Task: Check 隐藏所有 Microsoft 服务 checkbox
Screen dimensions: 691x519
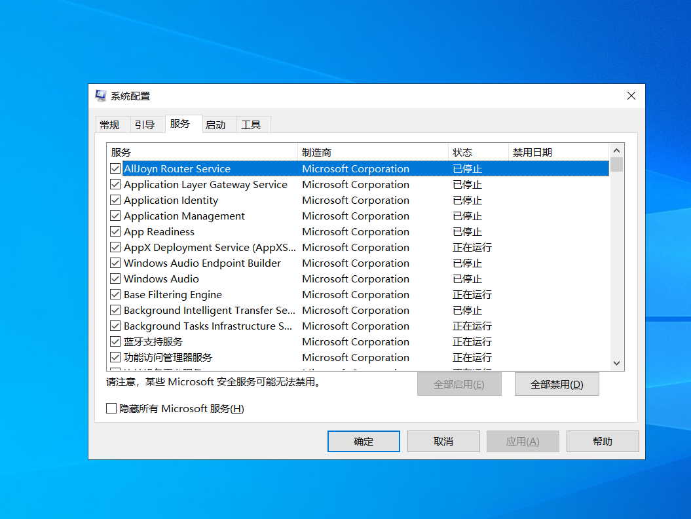Action: coord(111,408)
